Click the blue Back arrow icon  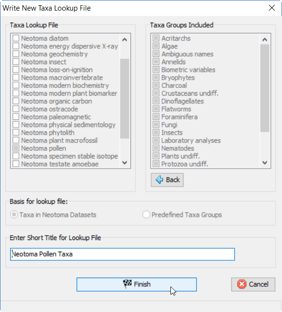click(x=159, y=180)
